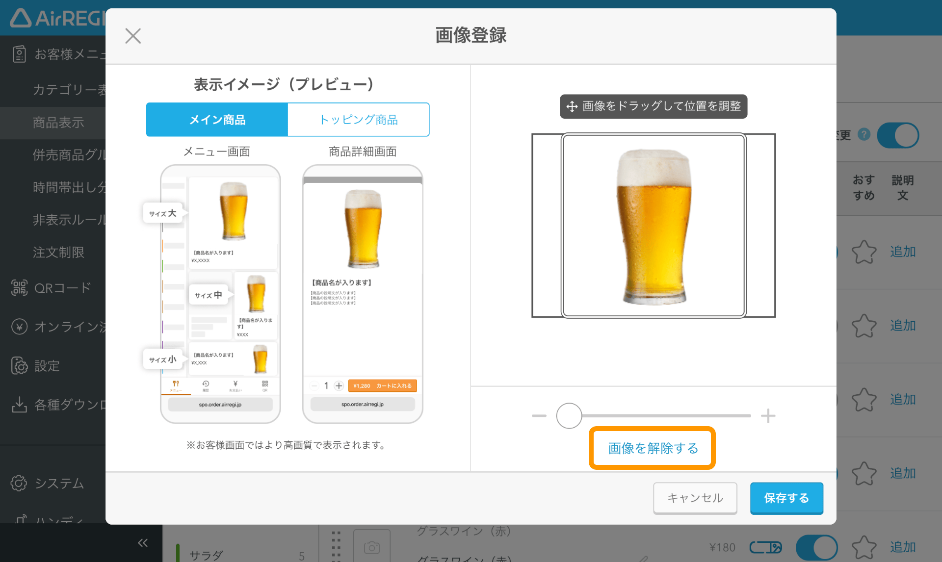Click 追加 link in fourth row

tap(903, 473)
